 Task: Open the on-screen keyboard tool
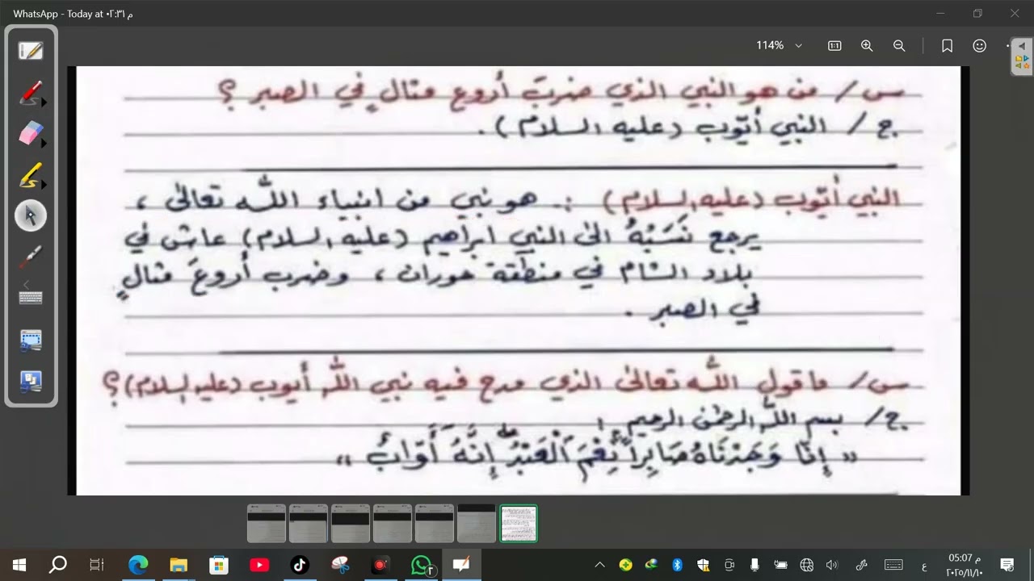click(x=31, y=297)
